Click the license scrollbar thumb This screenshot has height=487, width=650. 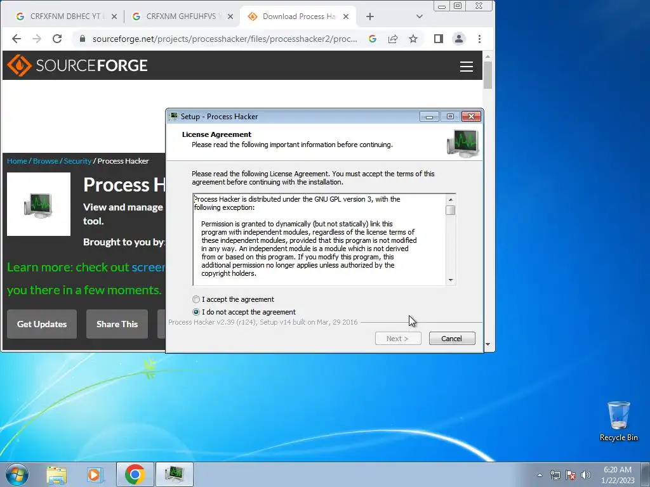pyautogui.click(x=451, y=211)
